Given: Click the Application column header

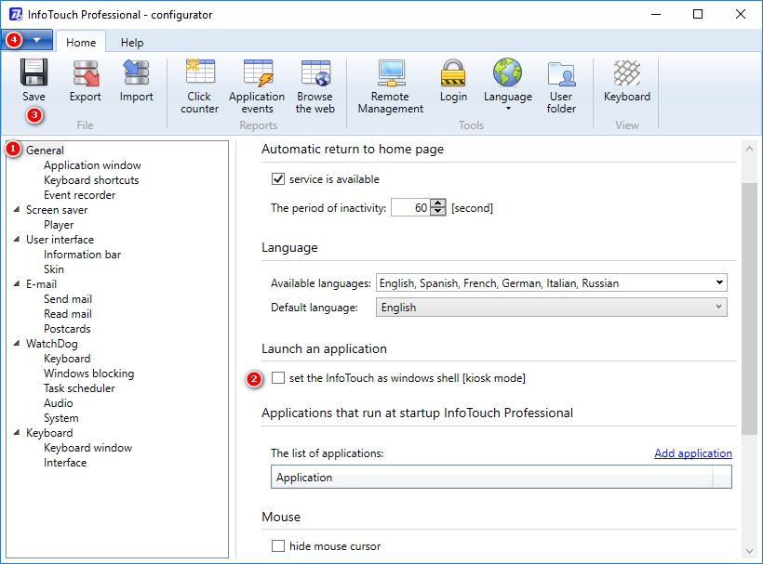Looking at the screenshot, I should tap(491, 477).
